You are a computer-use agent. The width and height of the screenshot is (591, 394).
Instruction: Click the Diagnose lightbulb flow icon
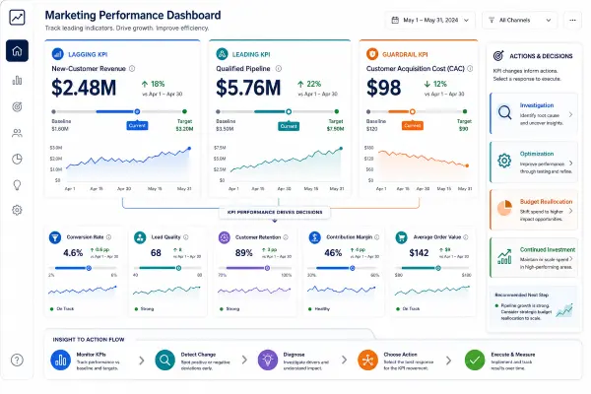tap(268, 361)
